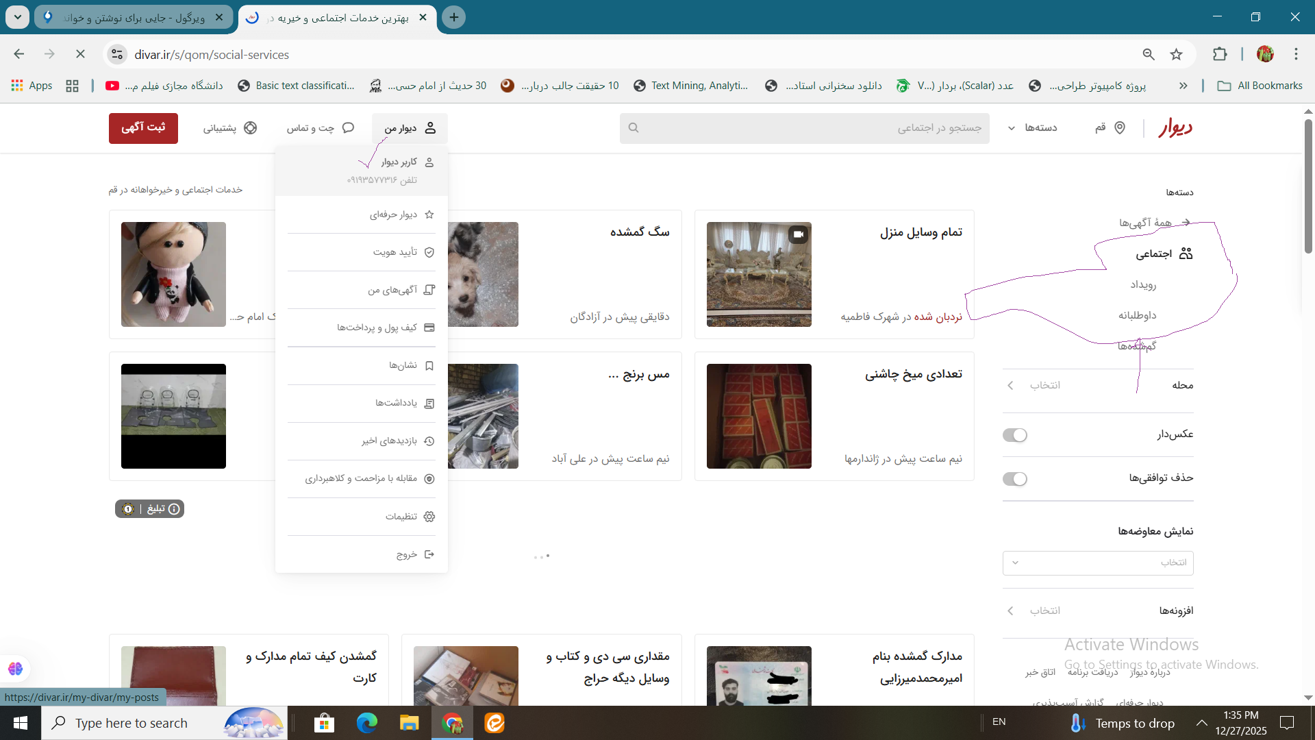Bookmark this page with the star icon
The image size is (1315, 740).
pyautogui.click(x=1176, y=55)
